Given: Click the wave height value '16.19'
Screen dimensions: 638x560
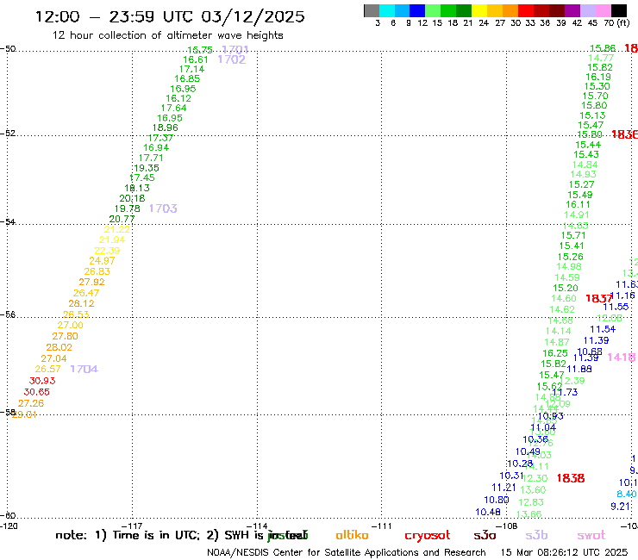Looking at the screenshot, I should (598, 77).
